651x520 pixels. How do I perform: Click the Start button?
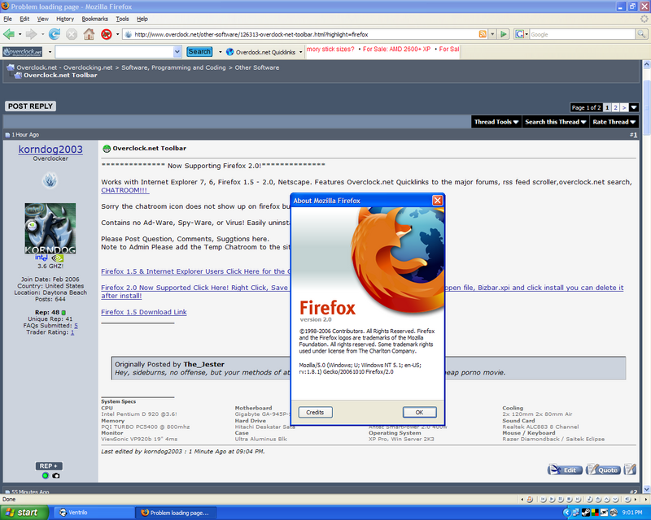pos(24,513)
